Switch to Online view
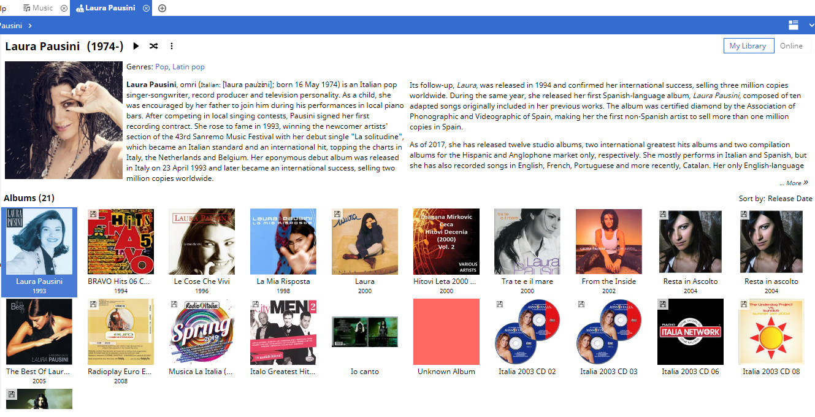Viewport: 815px width, 417px height. (791, 45)
